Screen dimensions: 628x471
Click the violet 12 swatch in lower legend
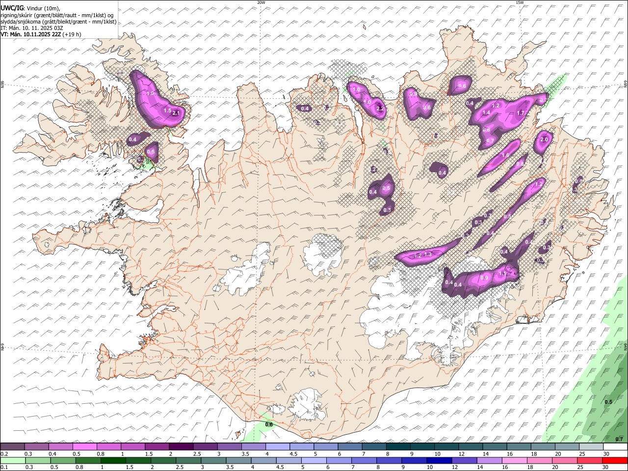[465, 461]
